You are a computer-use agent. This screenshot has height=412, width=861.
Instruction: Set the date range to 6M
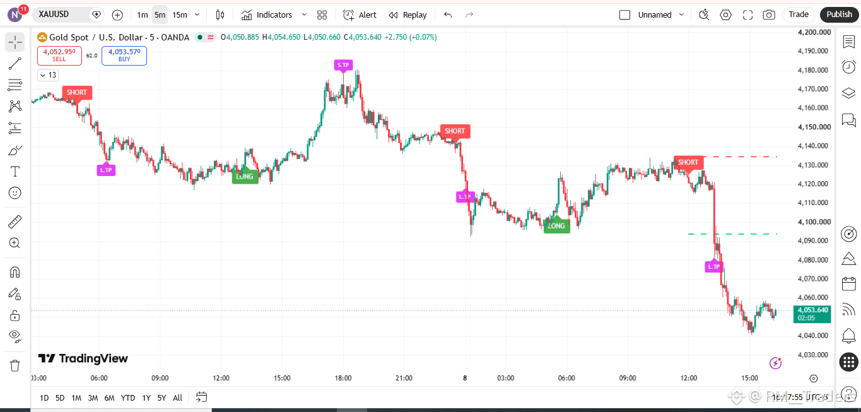point(109,397)
